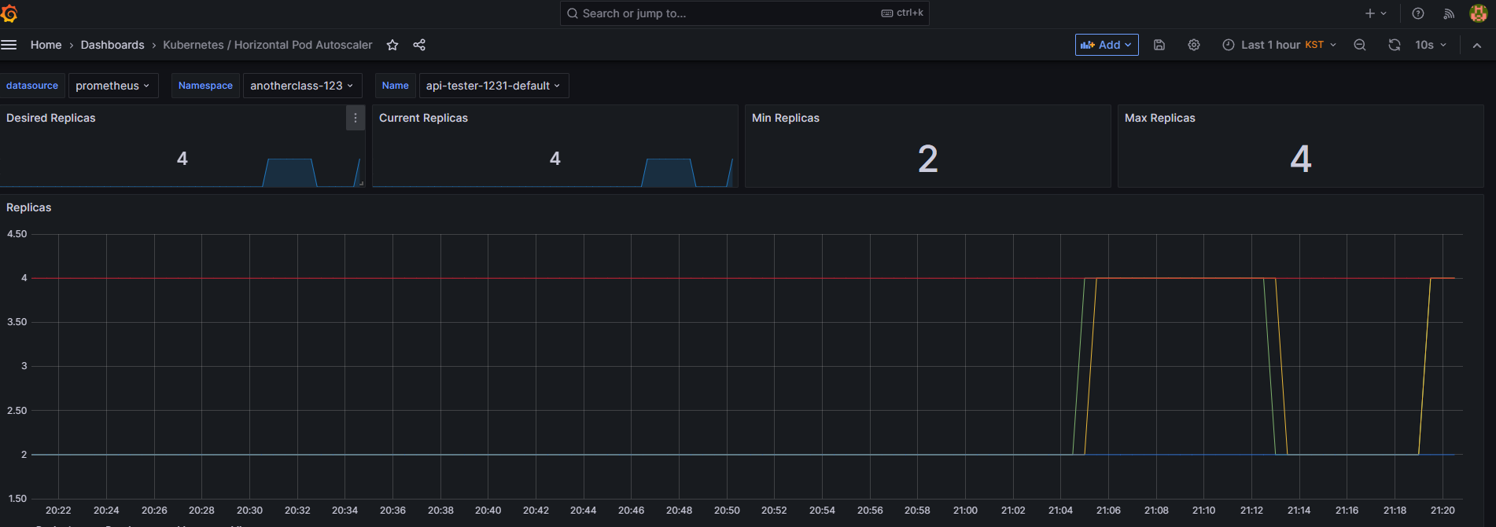Open dashboard settings gear

(1194, 45)
